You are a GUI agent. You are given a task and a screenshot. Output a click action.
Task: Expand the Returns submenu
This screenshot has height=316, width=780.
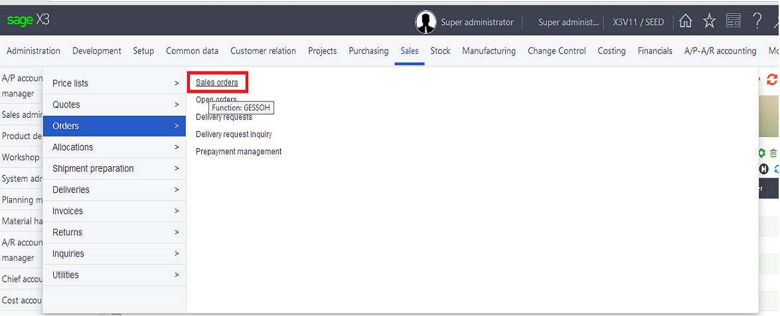114,233
